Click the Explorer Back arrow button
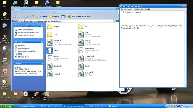193x108 pixels. click(x=14, y=16)
